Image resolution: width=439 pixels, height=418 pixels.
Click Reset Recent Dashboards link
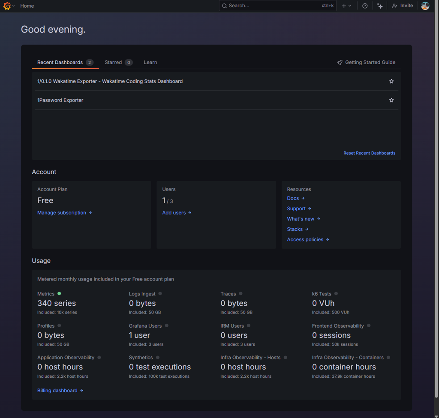pyautogui.click(x=369, y=153)
